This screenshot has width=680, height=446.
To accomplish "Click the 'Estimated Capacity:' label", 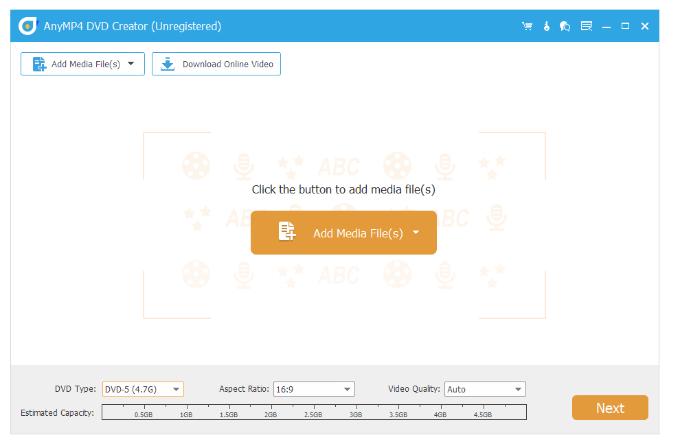I will [57, 412].
